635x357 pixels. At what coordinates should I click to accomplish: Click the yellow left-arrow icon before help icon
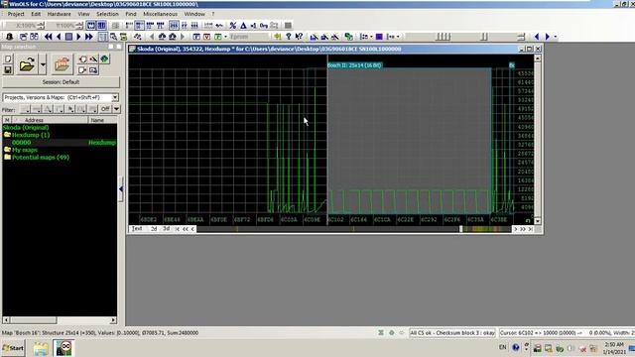(278, 37)
